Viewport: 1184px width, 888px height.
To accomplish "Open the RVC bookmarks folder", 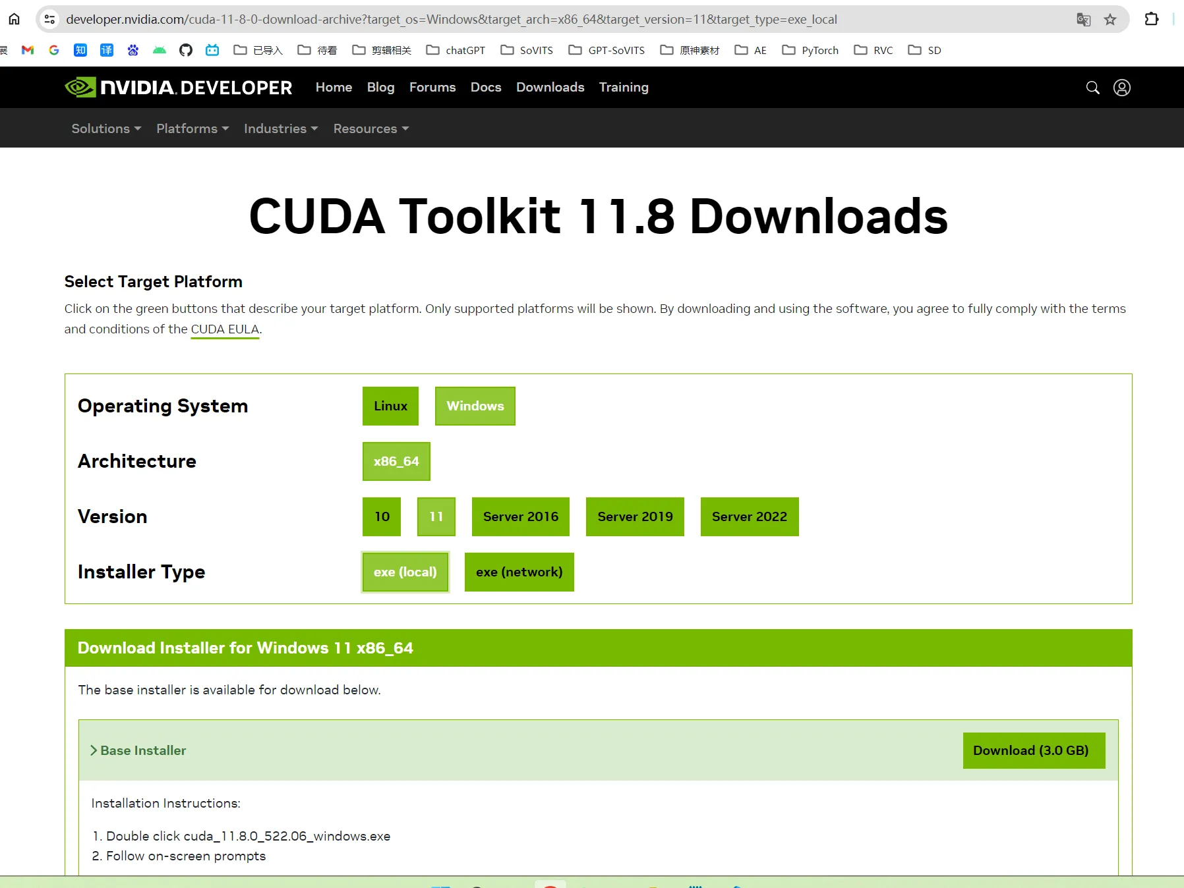I will (x=873, y=50).
